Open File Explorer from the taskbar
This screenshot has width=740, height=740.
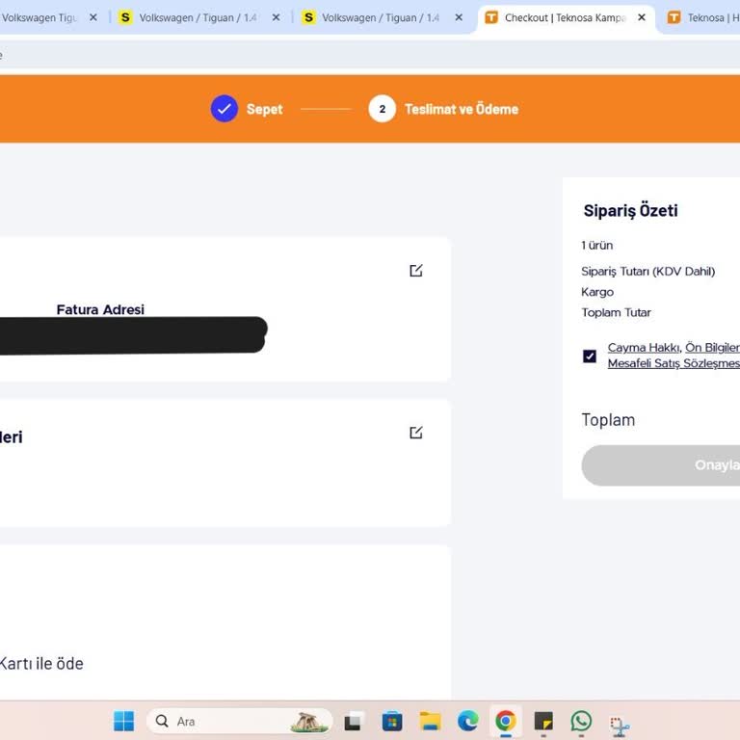(430, 721)
